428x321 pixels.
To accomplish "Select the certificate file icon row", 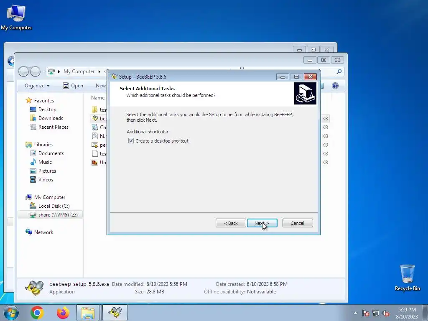I will coord(99,145).
